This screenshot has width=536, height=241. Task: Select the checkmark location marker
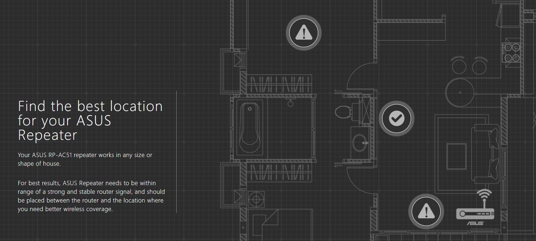(x=396, y=118)
